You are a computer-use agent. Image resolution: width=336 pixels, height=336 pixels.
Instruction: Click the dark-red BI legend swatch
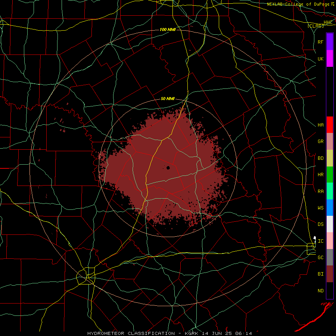pyautogui.click(x=330, y=274)
